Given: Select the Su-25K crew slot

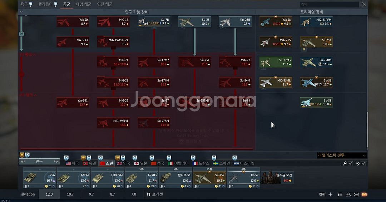Looking at the screenshot, I should (209, 178).
